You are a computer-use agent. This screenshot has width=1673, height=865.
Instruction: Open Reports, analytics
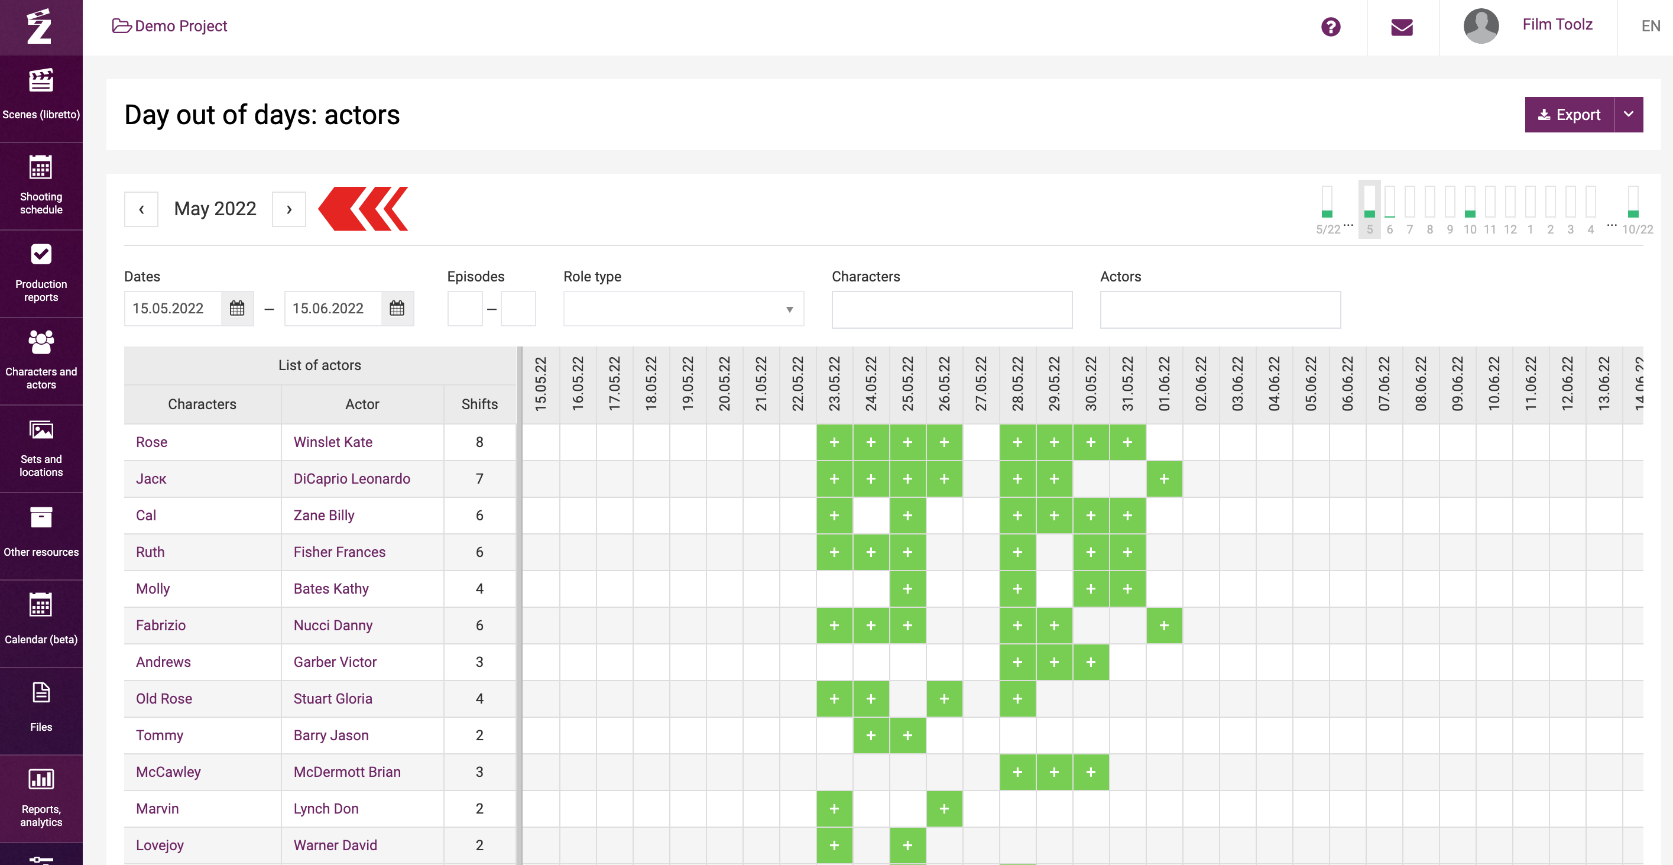click(41, 799)
